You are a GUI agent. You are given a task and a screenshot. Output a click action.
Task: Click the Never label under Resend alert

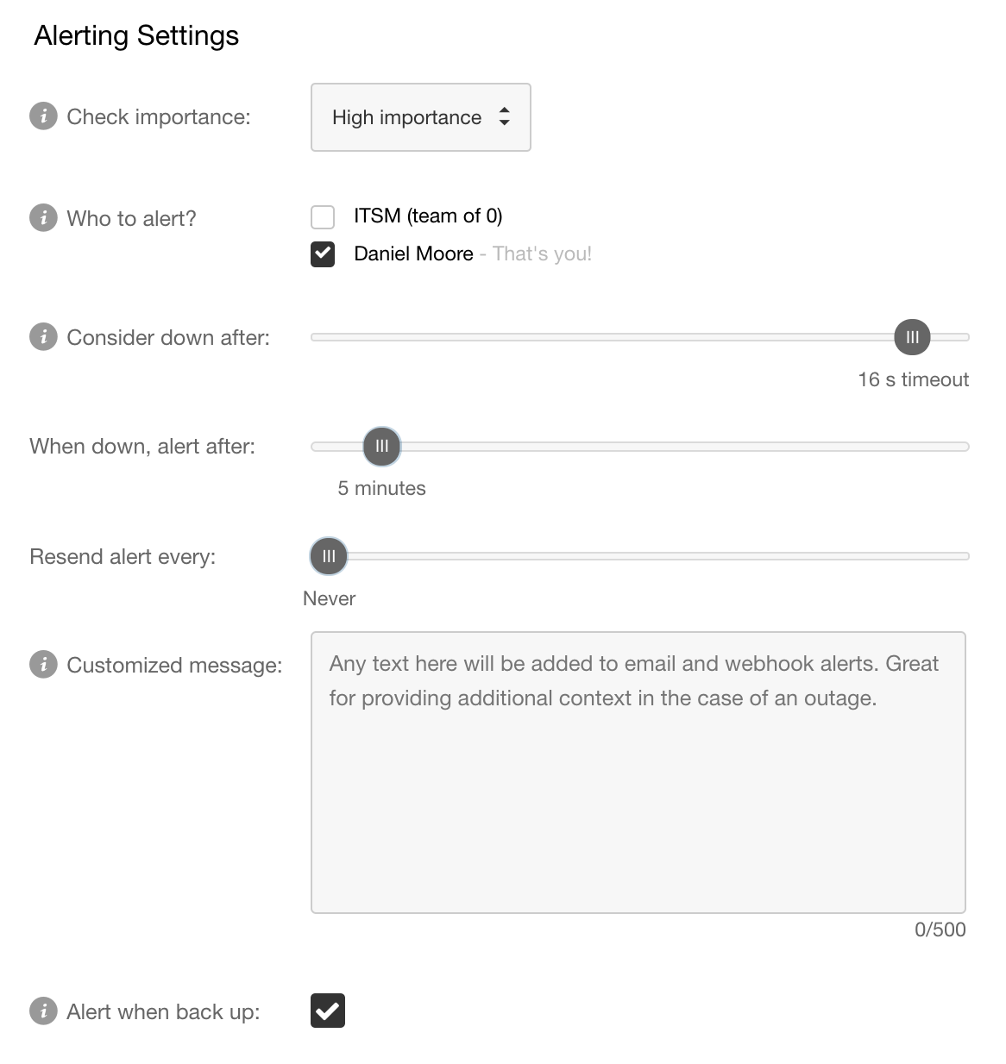pos(329,598)
